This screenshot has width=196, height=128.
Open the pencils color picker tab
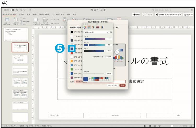point(102,27)
